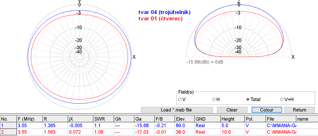This screenshot has width=318, height=136.
Task: Click the Return button
Action: [x=299, y=110]
